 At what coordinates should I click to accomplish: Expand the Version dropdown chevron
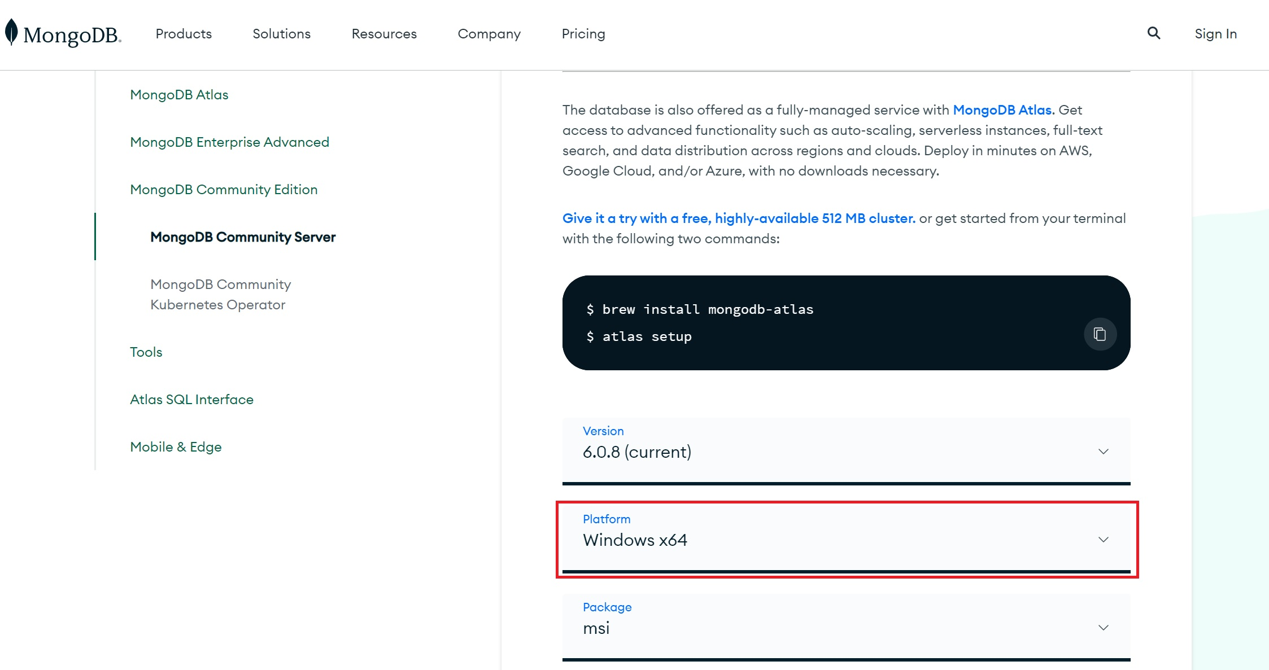1103,452
